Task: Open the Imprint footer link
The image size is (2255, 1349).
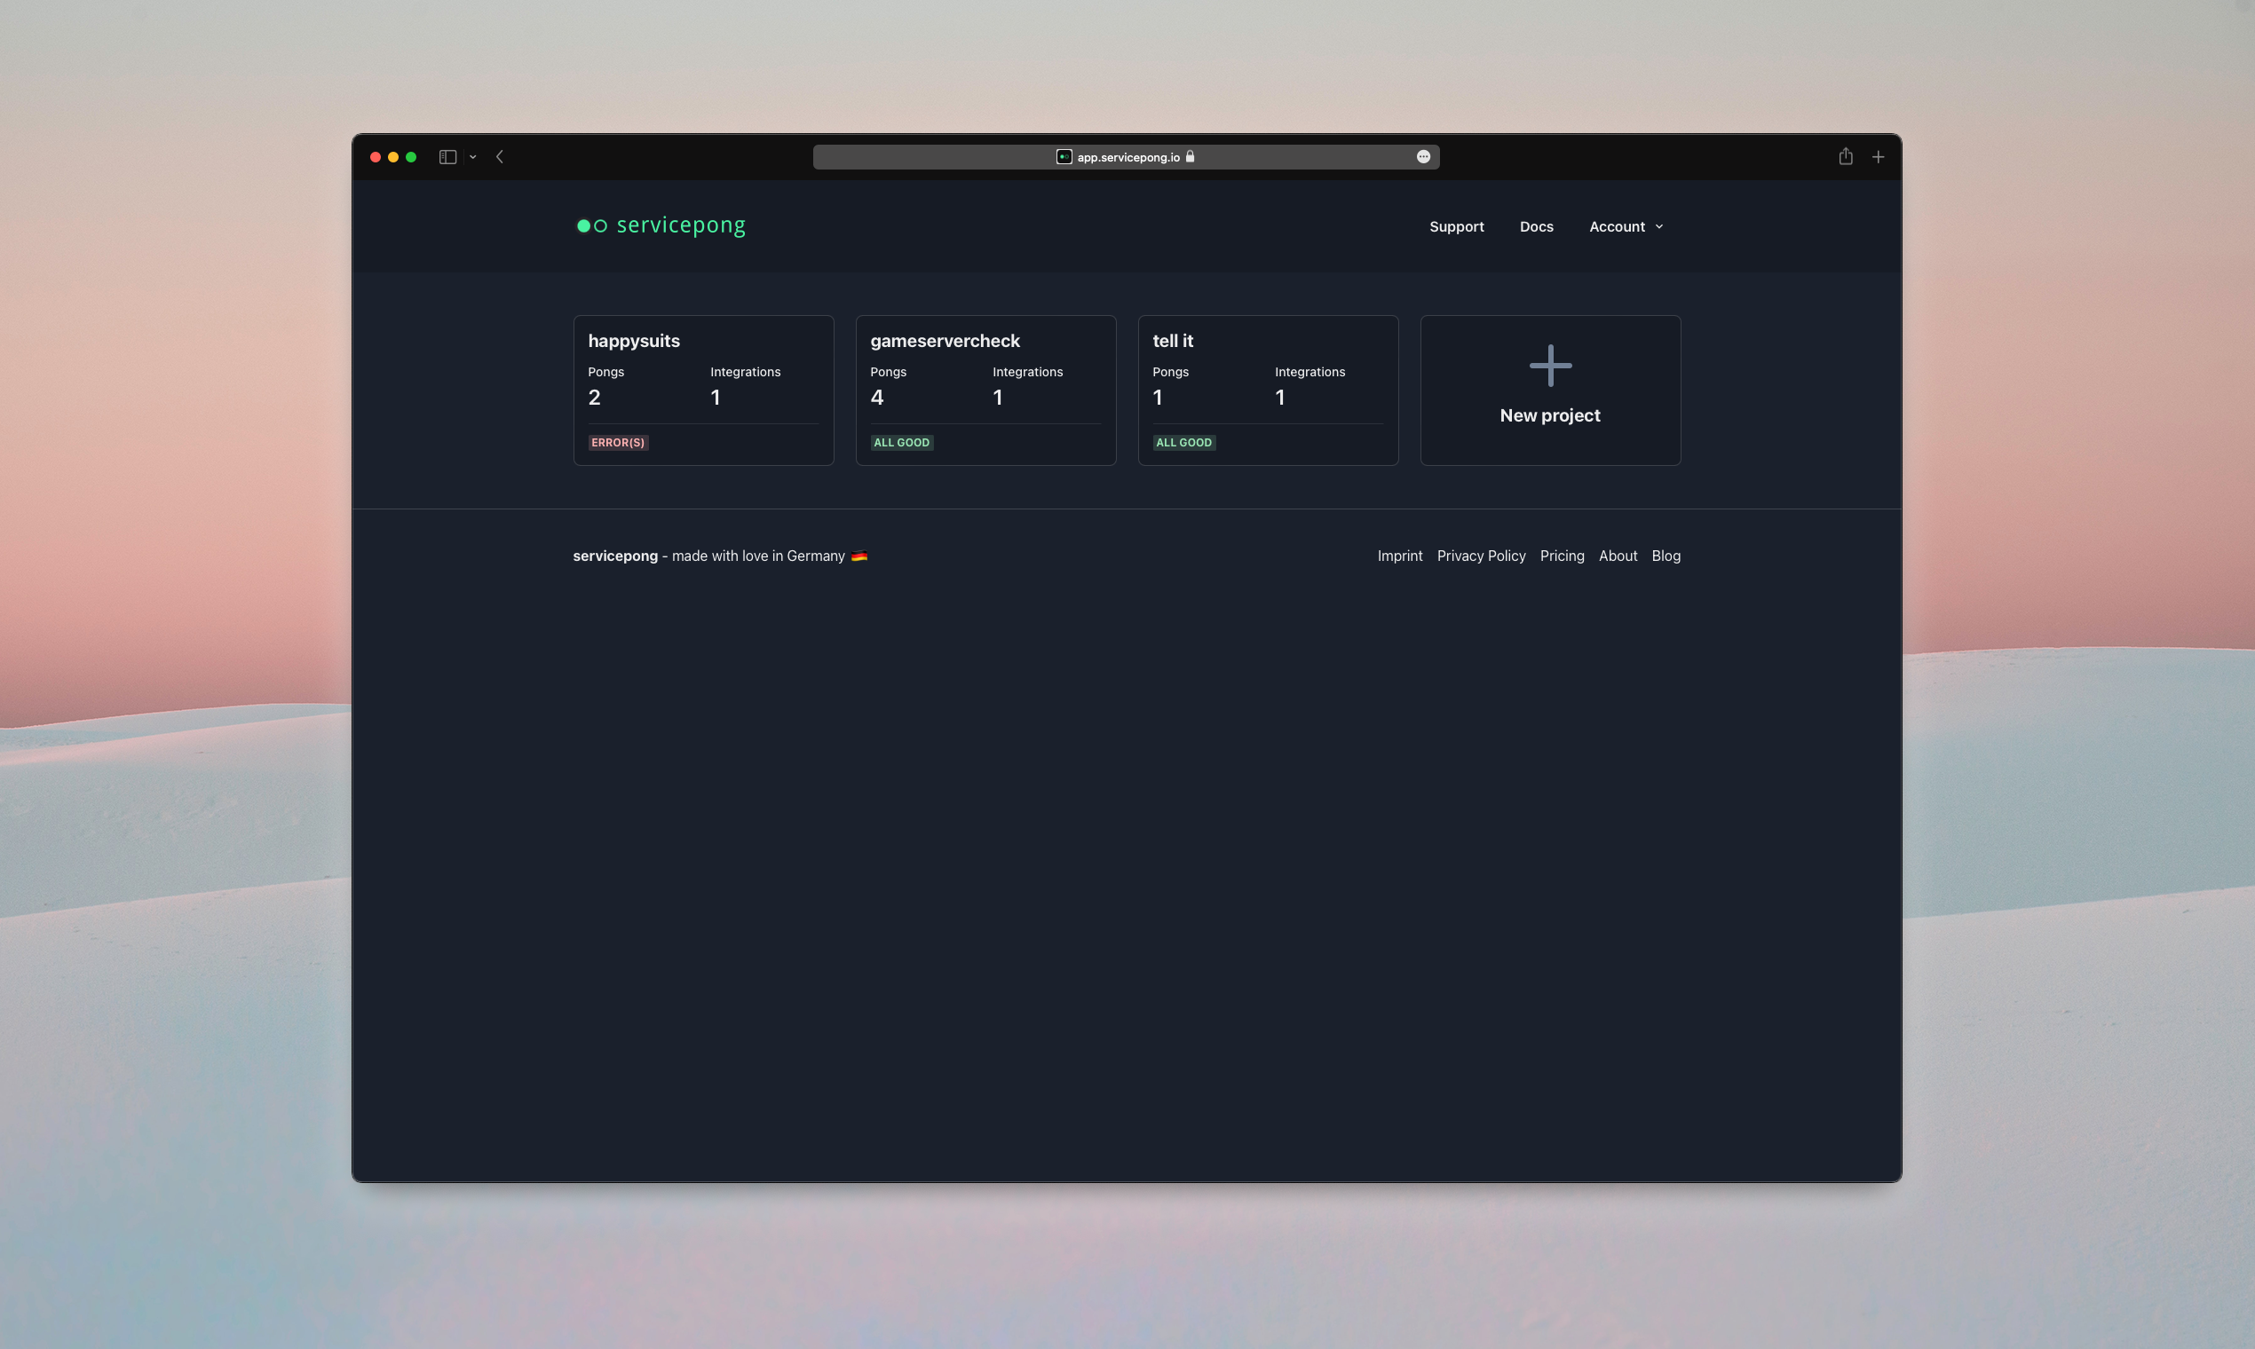Action: click(1399, 556)
